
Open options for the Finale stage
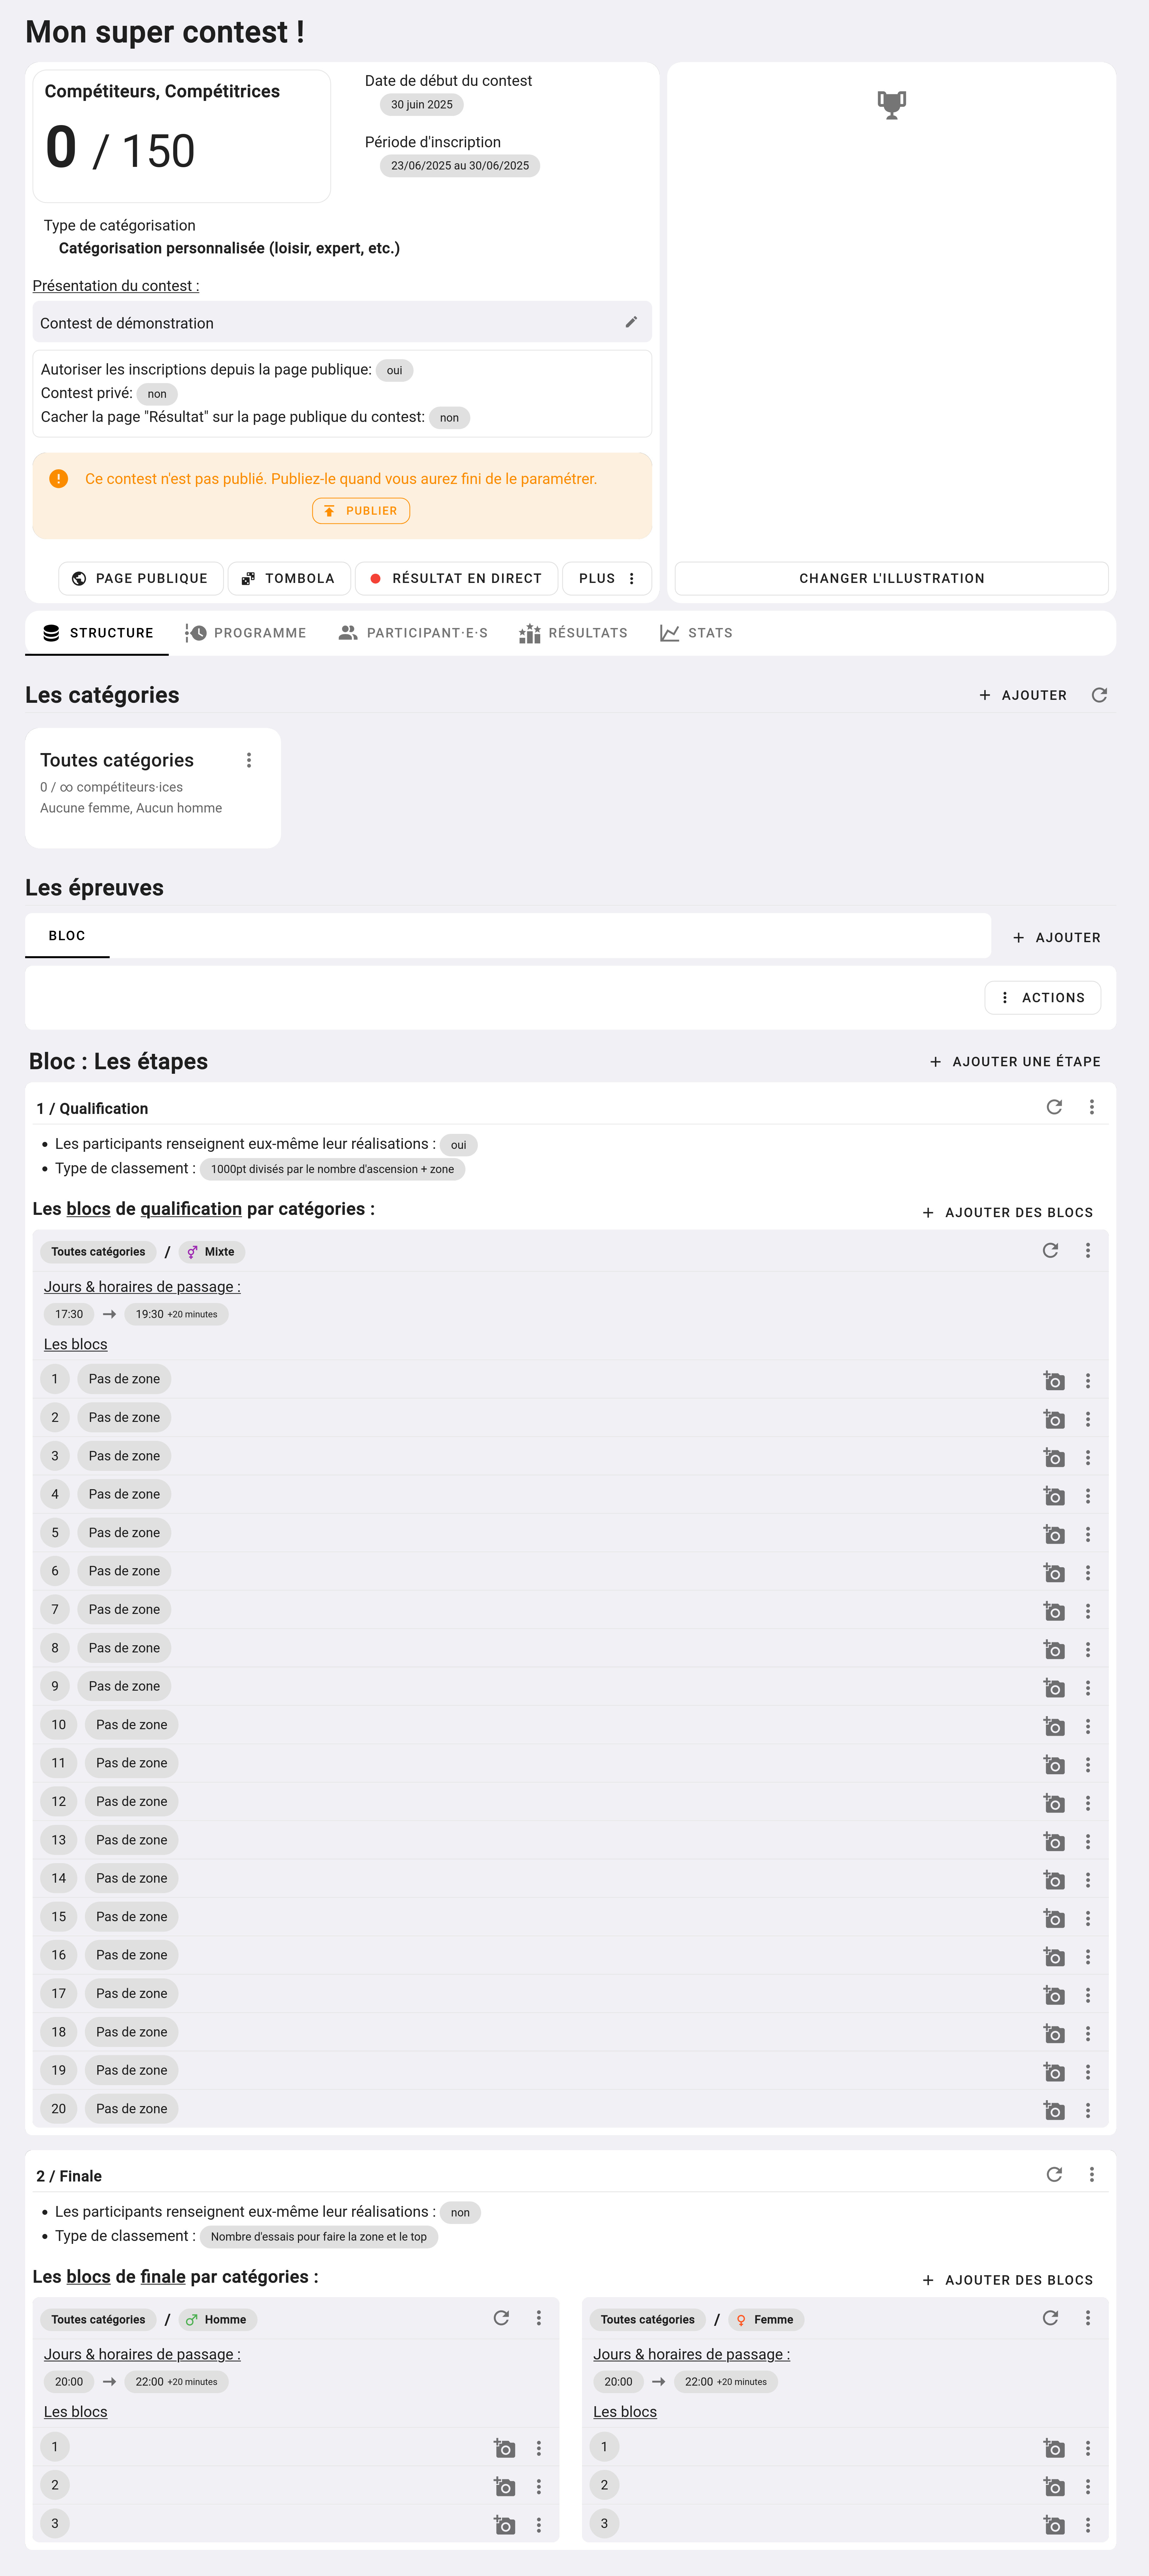point(1091,2175)
